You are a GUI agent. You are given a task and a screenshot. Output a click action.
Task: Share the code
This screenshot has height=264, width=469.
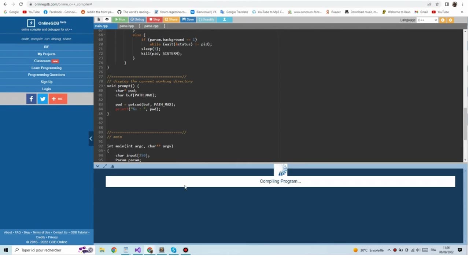(171, 19)
